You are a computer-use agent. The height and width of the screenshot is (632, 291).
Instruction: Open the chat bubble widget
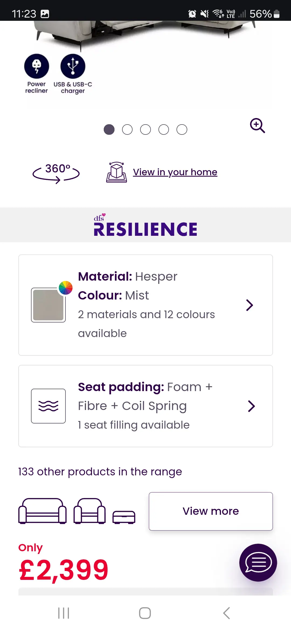[x=258, y=563]
